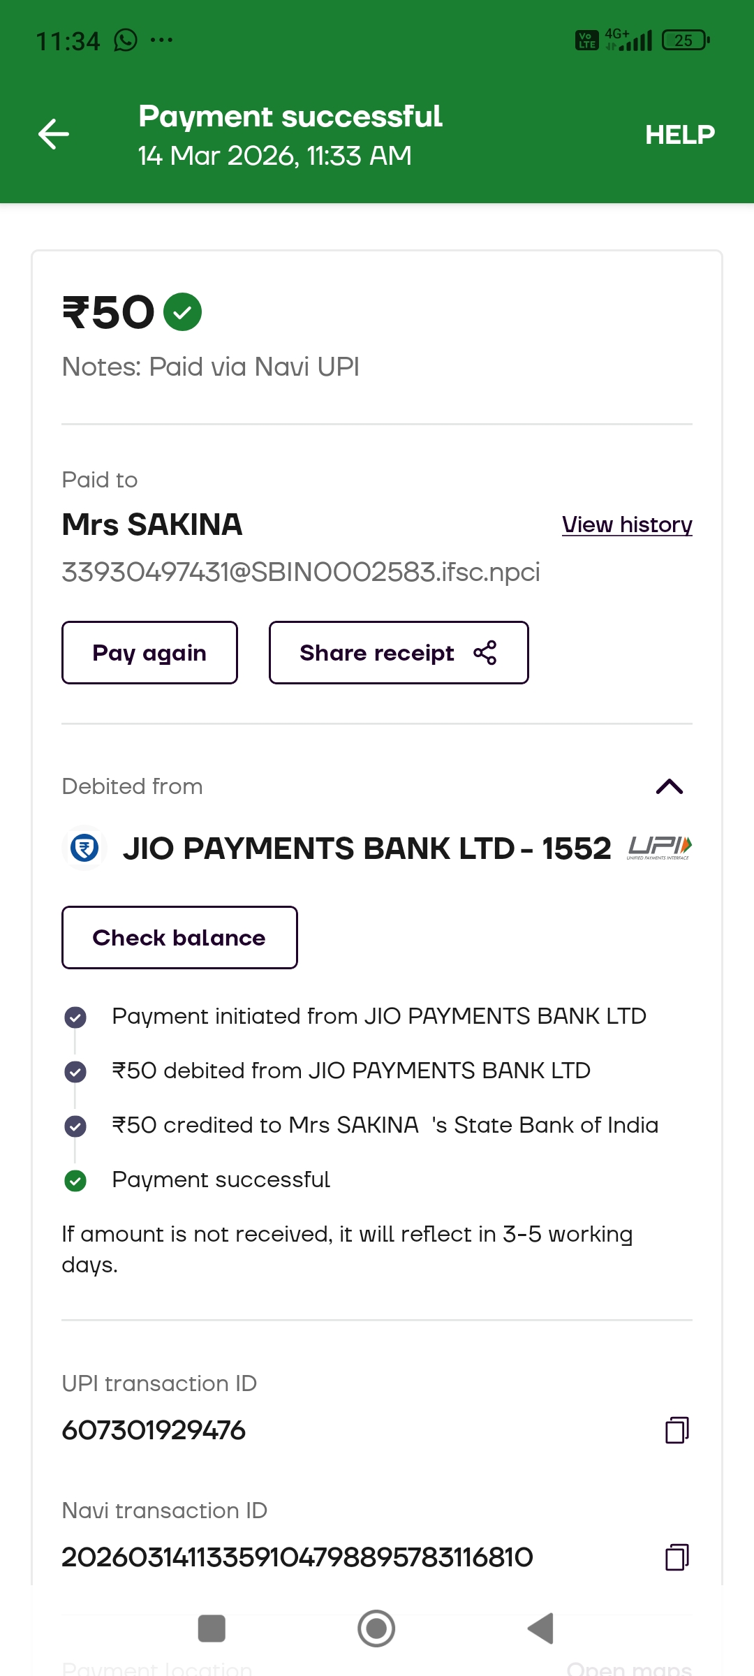Tap the green success checkmark beside ₹50
Viewport: 754px width, 1676px height.
182,311
